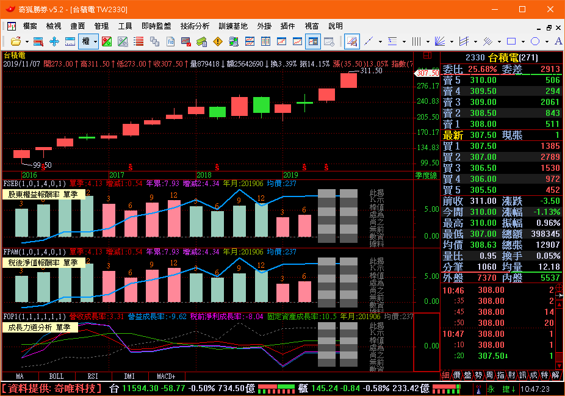Image resolution: width=565 pixels, height=396 pixels.
Task: Select the percent retracement lines tool
Action: click(392, 41)
